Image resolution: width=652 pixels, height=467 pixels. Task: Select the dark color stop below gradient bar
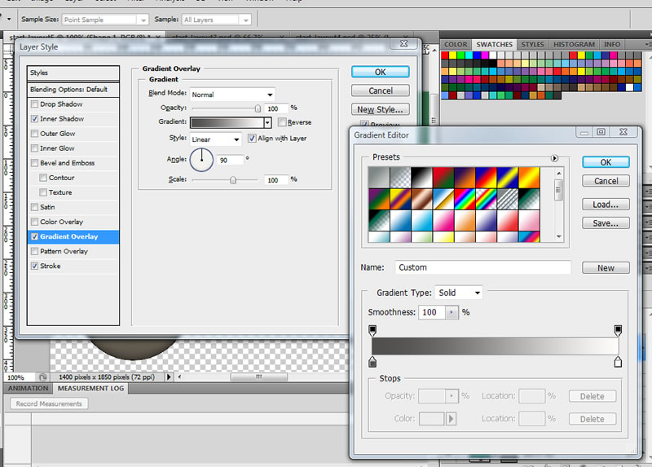pyautogui.click(x=372, y=362)
